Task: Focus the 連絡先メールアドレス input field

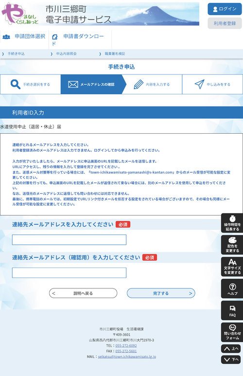Action: 69,240
